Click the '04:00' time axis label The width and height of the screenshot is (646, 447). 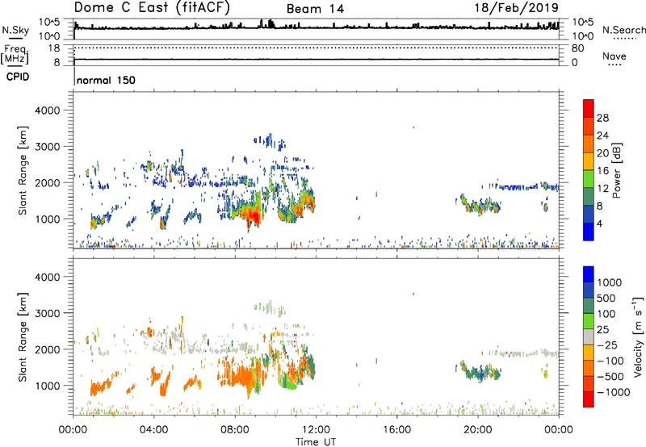click(153, 430)
